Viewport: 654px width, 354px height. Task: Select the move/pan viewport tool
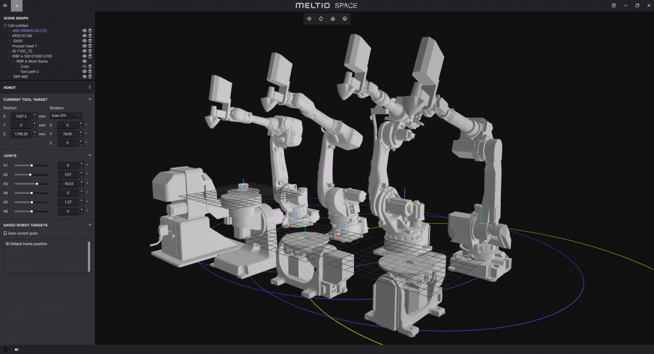(x=309, y=19)
